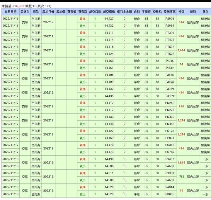The width and height of the screenshot is (211, 200).
Task: Click trade price 14,529
Action: tap(109, 194)
